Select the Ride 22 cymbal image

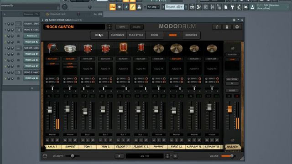(x=177, y=48)
